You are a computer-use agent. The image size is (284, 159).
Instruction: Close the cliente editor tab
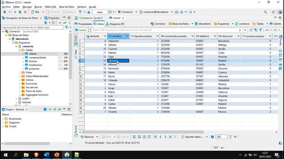coord(123,18)
